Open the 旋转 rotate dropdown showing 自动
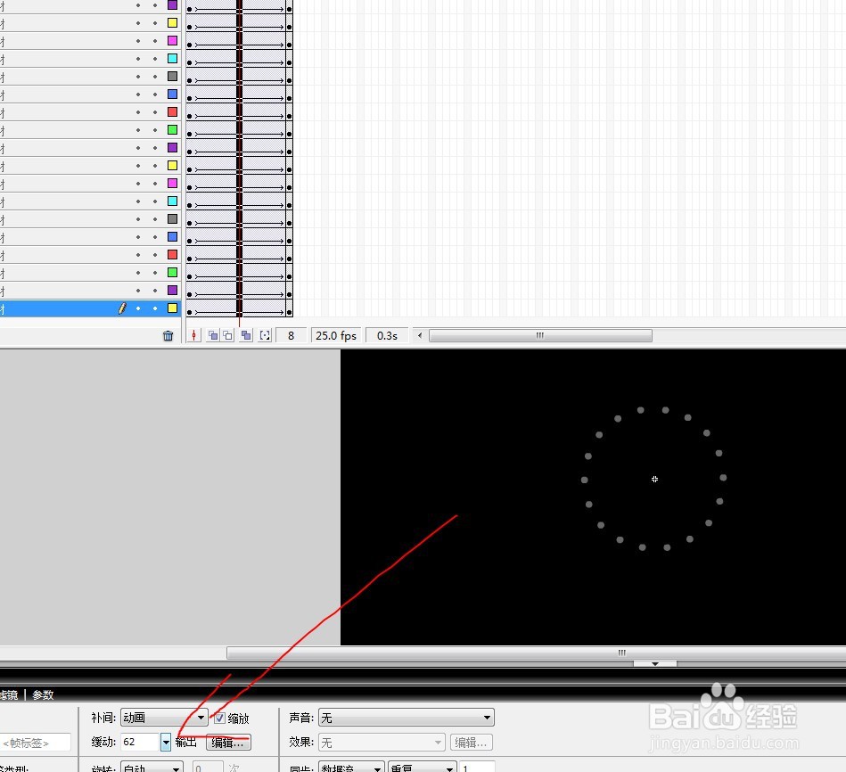This screenshot has width=846, height=772. coord(152,768)
